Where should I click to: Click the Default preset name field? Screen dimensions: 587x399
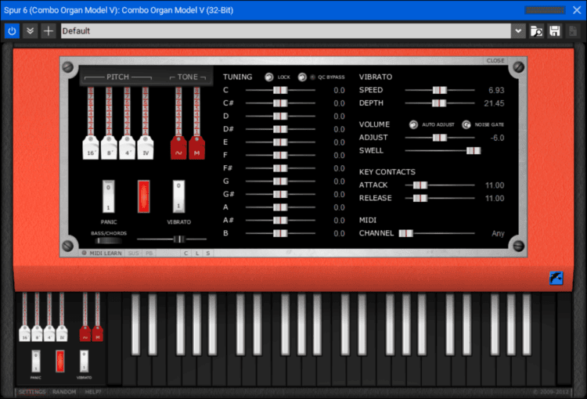pos(286,31)
